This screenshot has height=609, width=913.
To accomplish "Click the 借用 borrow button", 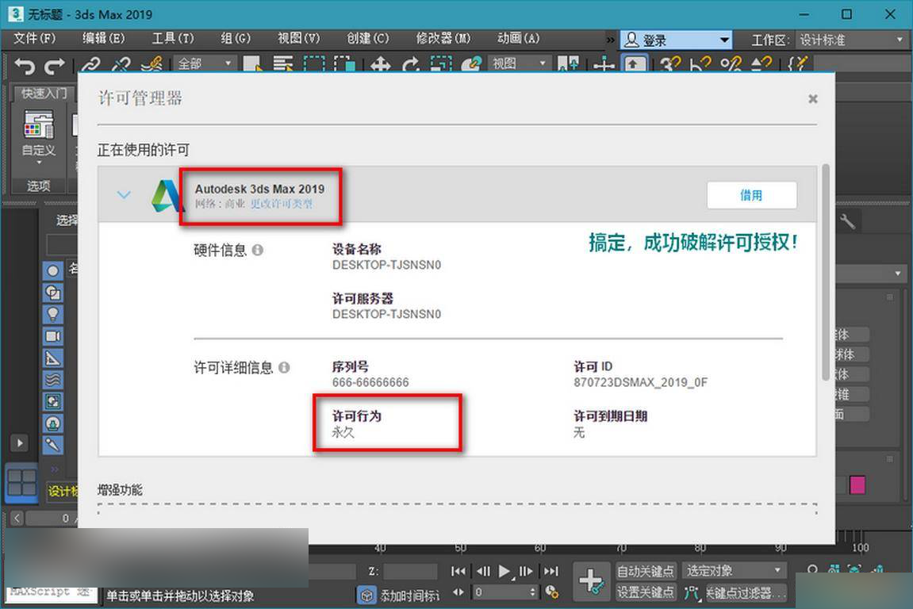I will point(752,195).
